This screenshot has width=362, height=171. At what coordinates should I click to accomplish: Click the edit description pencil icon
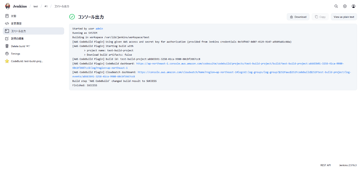7,39
